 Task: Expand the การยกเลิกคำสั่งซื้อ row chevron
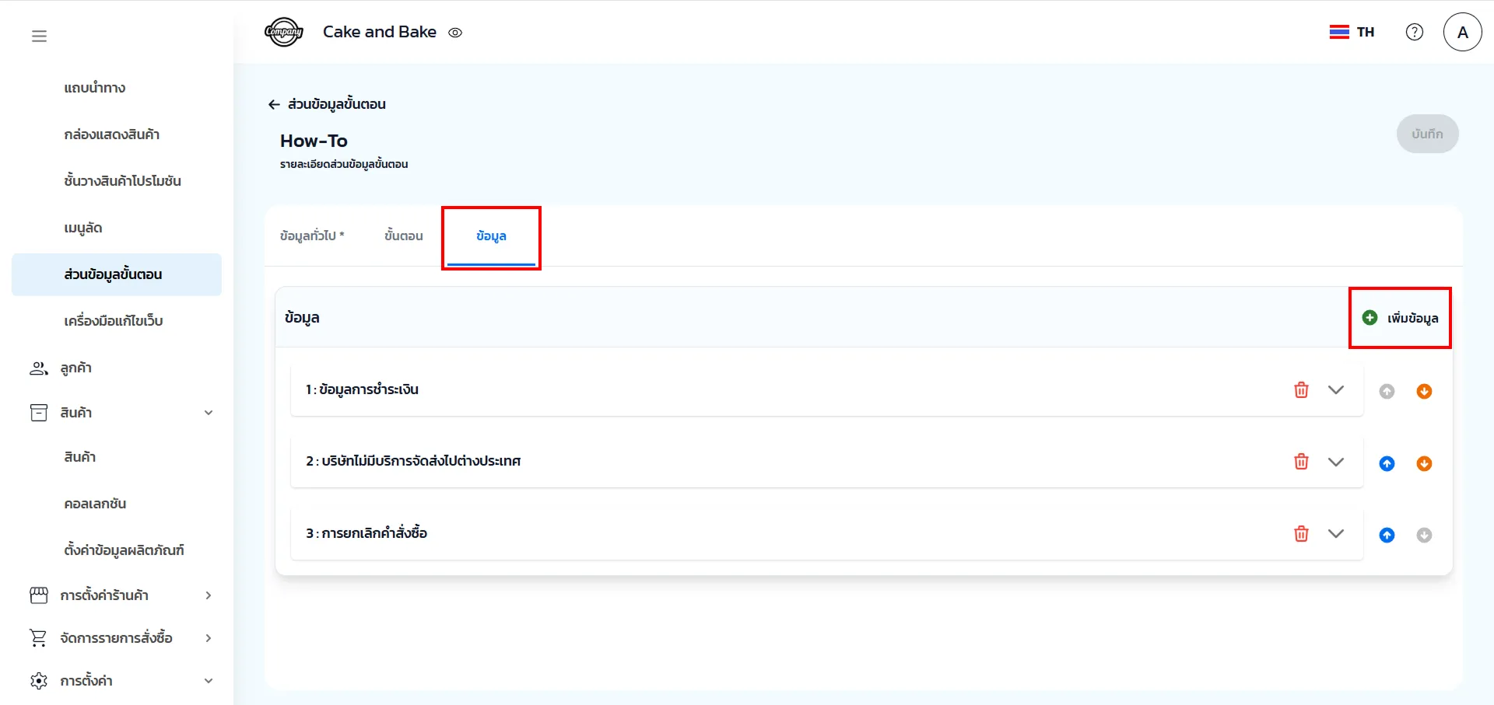(1336, 534)
